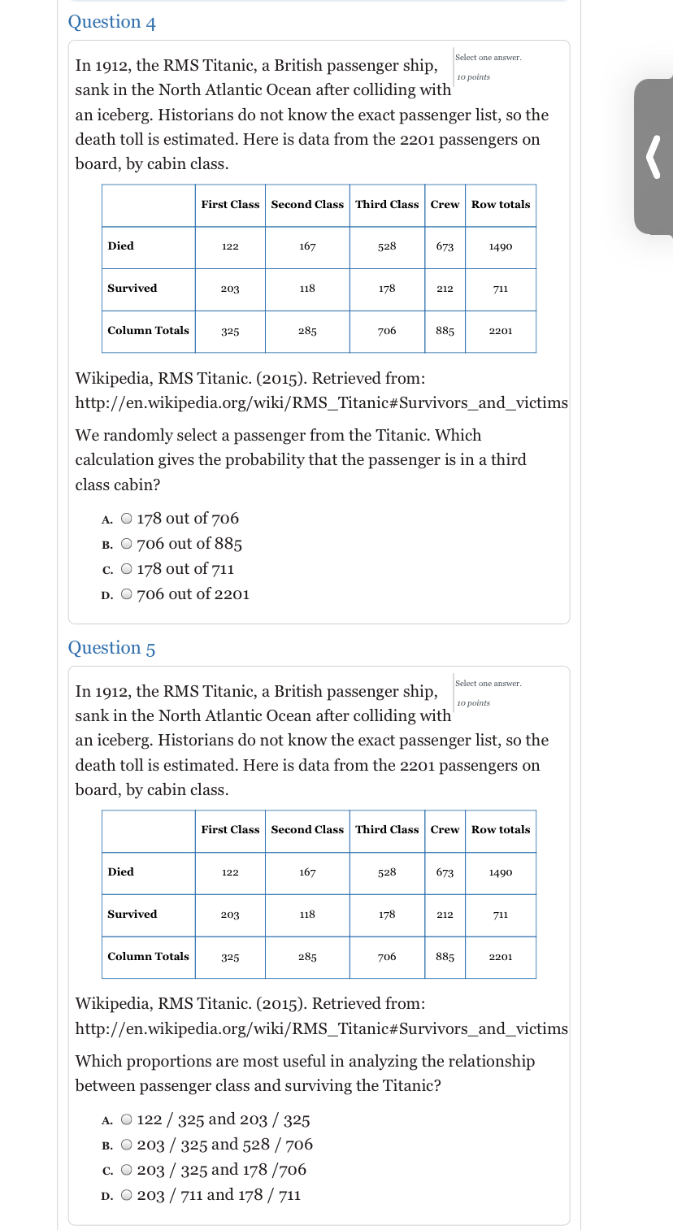Select answer A '122 / 325 and 203 / 325'
Image resolution: width=673 pixels, height=1230 pixels.
(127, 1119)
